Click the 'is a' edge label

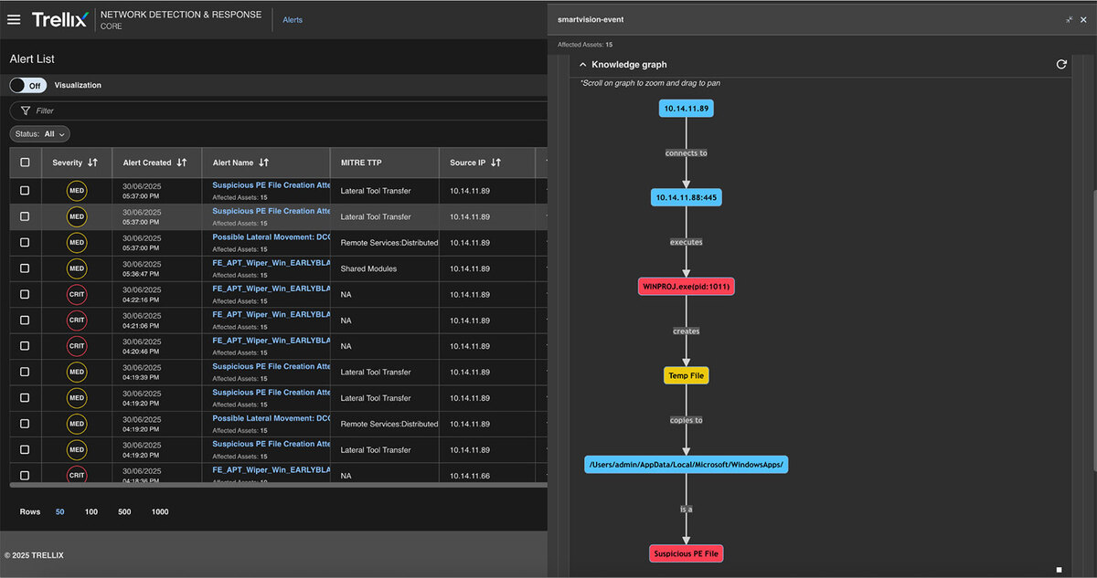coord(686,510)
